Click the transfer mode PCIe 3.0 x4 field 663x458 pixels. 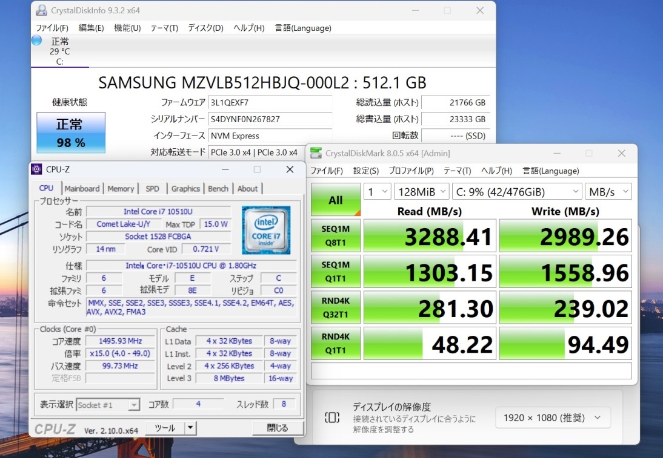256,152
